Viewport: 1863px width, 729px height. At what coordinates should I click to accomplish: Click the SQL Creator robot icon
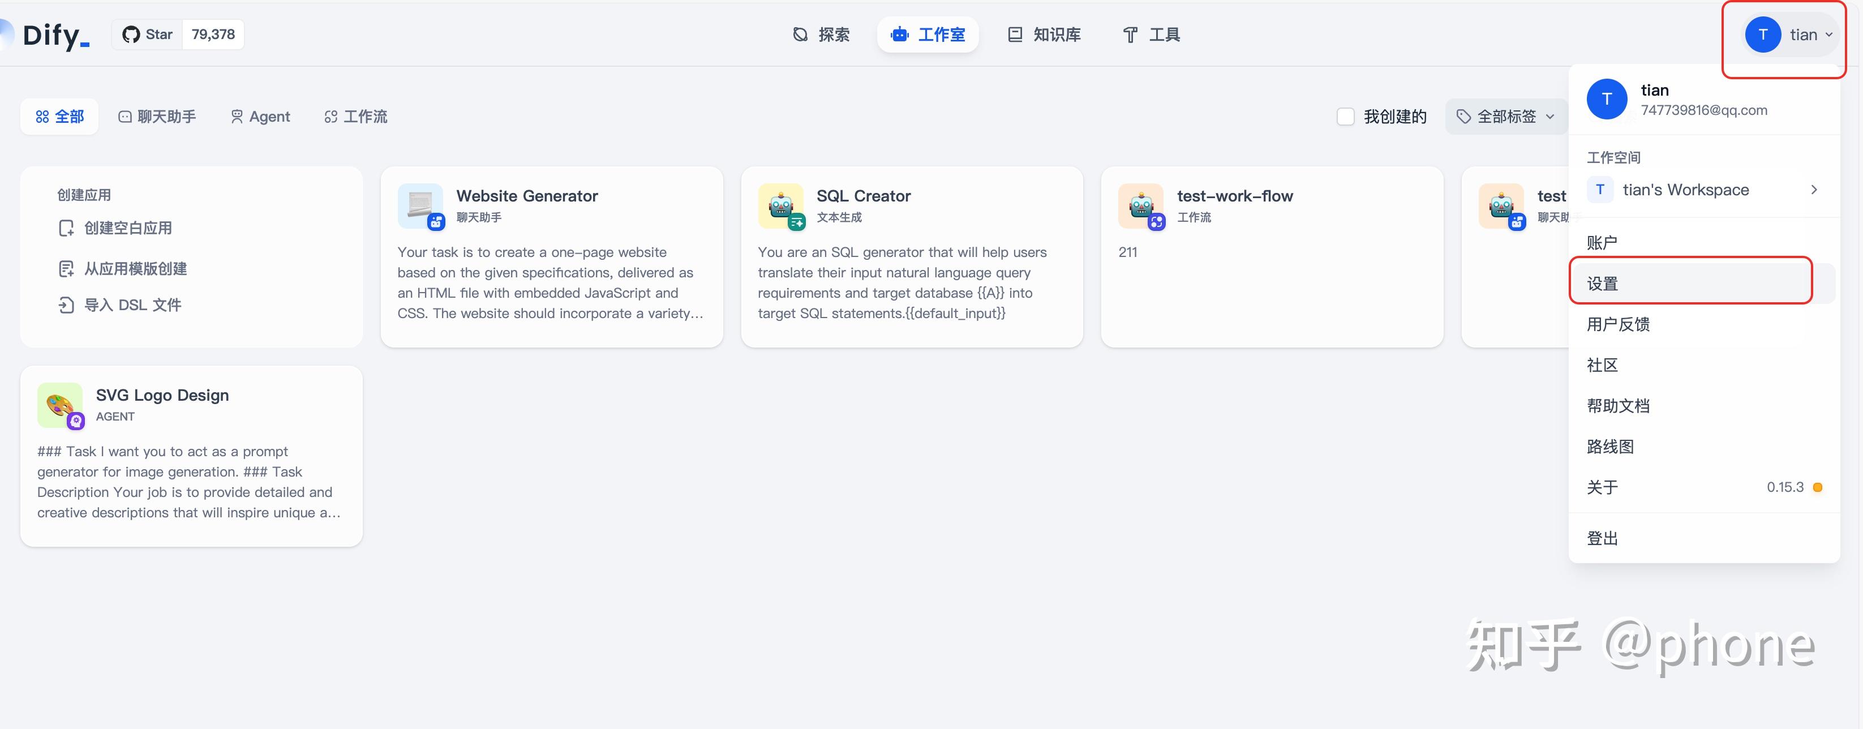[x=780, y=205]
